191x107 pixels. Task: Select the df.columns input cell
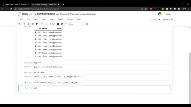tap(101, 73)
